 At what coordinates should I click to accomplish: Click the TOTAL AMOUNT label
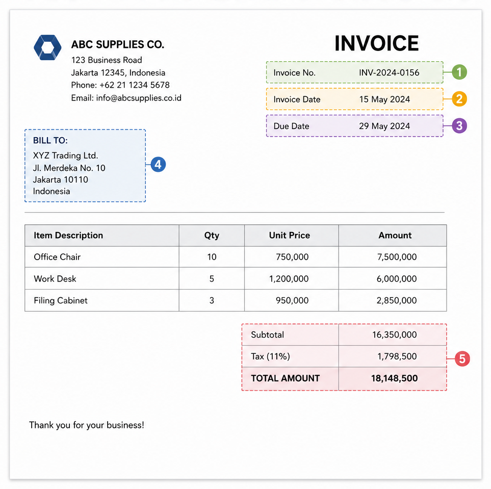click(285, 378)
